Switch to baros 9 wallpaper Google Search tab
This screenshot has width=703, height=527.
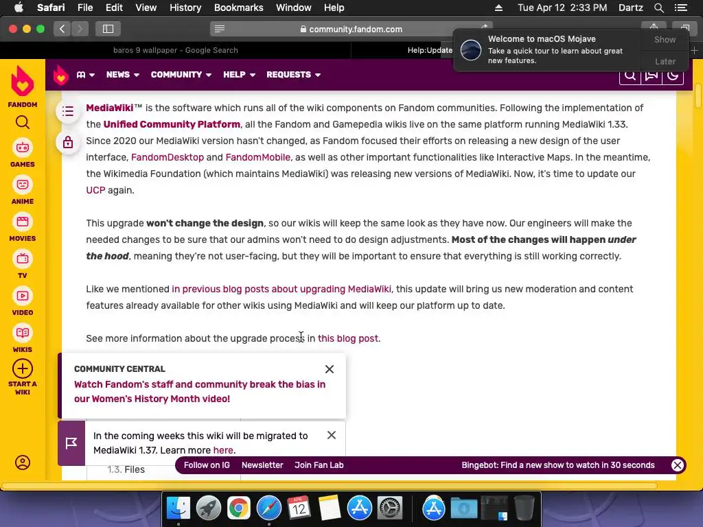175,50
